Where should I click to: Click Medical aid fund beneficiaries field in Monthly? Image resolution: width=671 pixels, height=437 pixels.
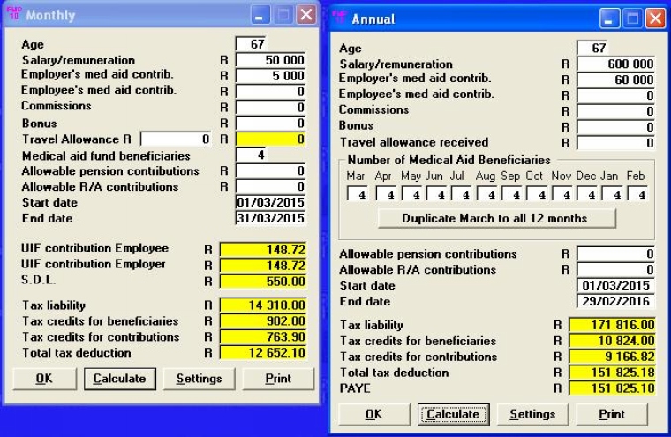(252, 154)
